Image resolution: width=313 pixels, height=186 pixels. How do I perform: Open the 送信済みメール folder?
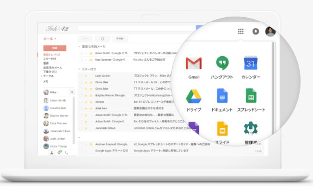point(52,68)
